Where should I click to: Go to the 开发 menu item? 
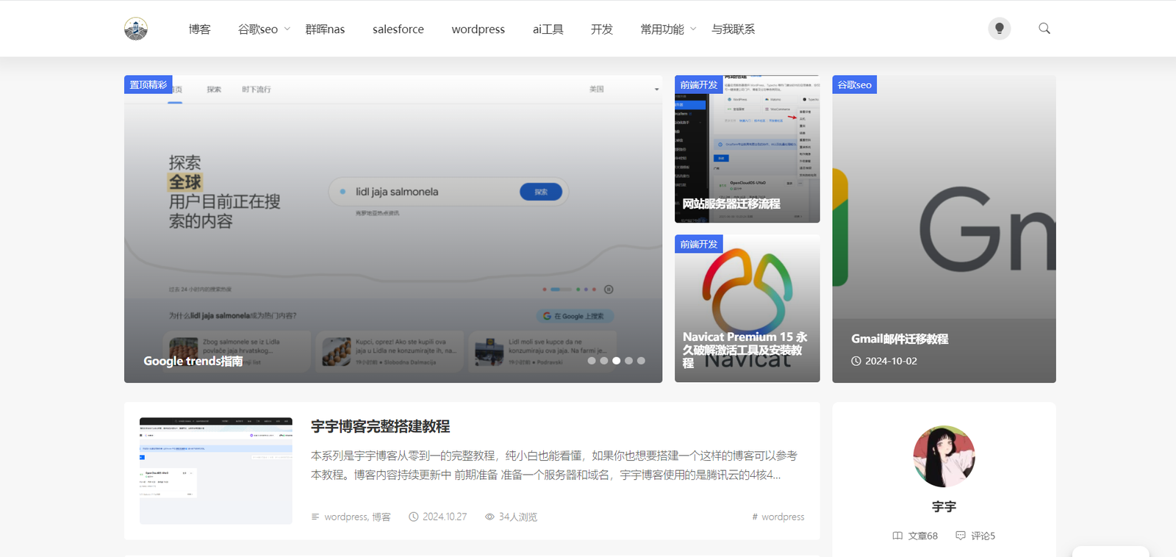602,29
